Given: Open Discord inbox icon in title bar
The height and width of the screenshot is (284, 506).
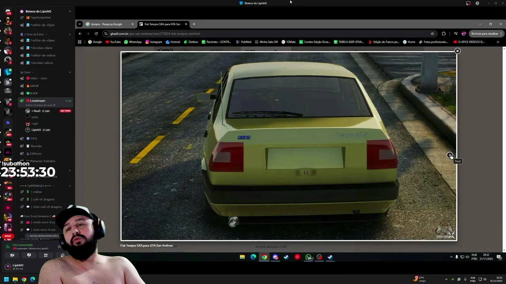Looking at the screenshot, I should [x=468, y=3].
